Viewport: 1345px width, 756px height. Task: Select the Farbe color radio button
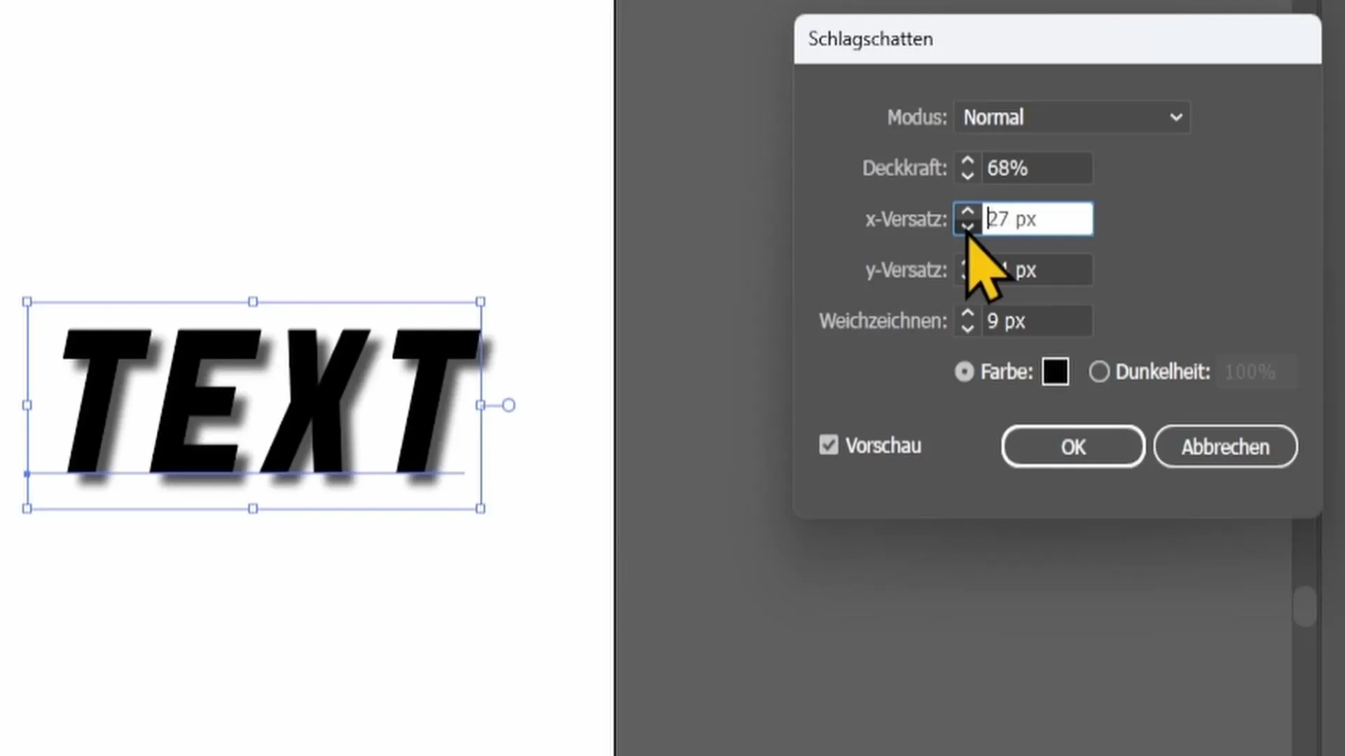click(963, 371)
